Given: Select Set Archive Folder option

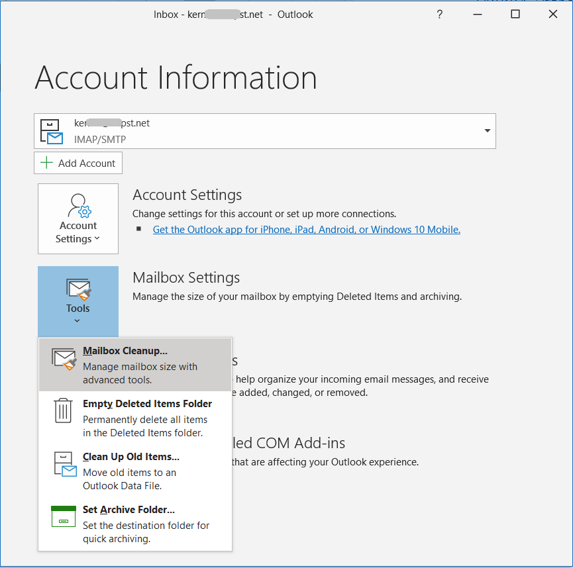Looking at the screenshot, I should click(128, 510).
